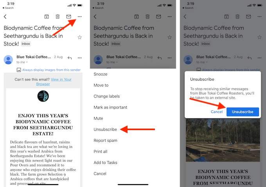Dismiss the dialog with the Cancel button
The width and height of the screenshot is (266, 187).
217,112
